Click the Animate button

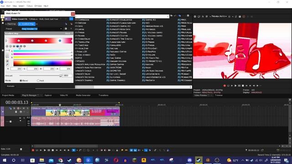[10, 86]
